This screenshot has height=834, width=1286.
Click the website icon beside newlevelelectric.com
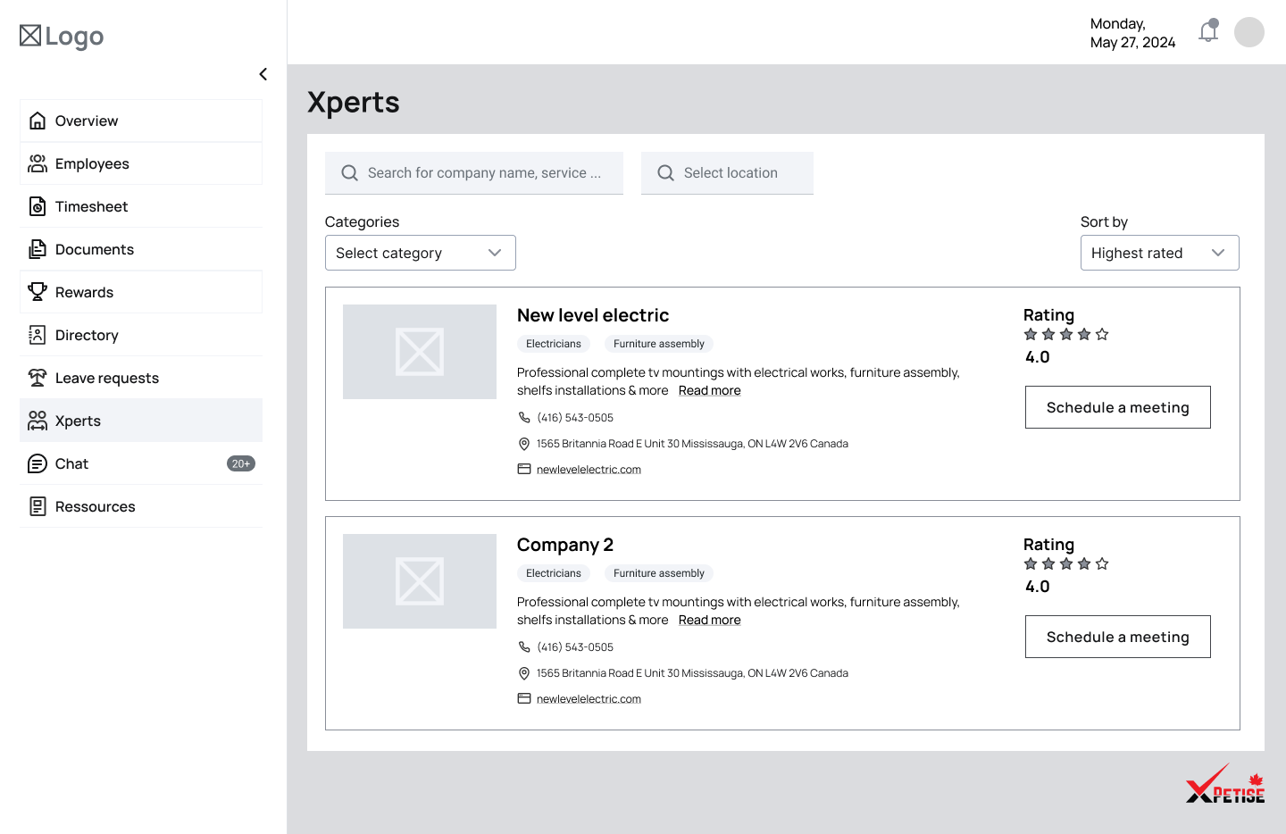524,468
